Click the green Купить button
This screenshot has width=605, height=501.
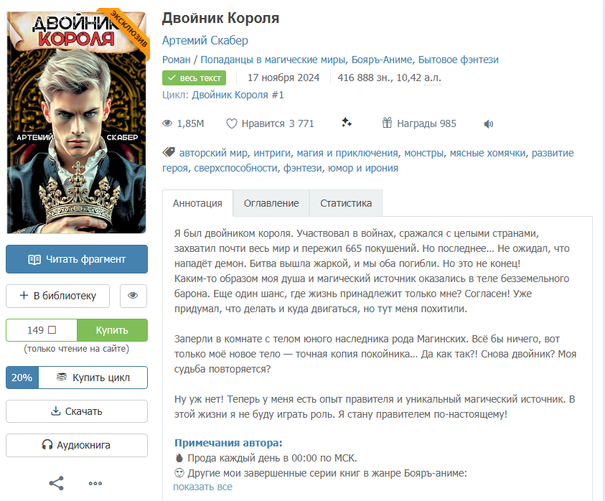tap(112, 330)
